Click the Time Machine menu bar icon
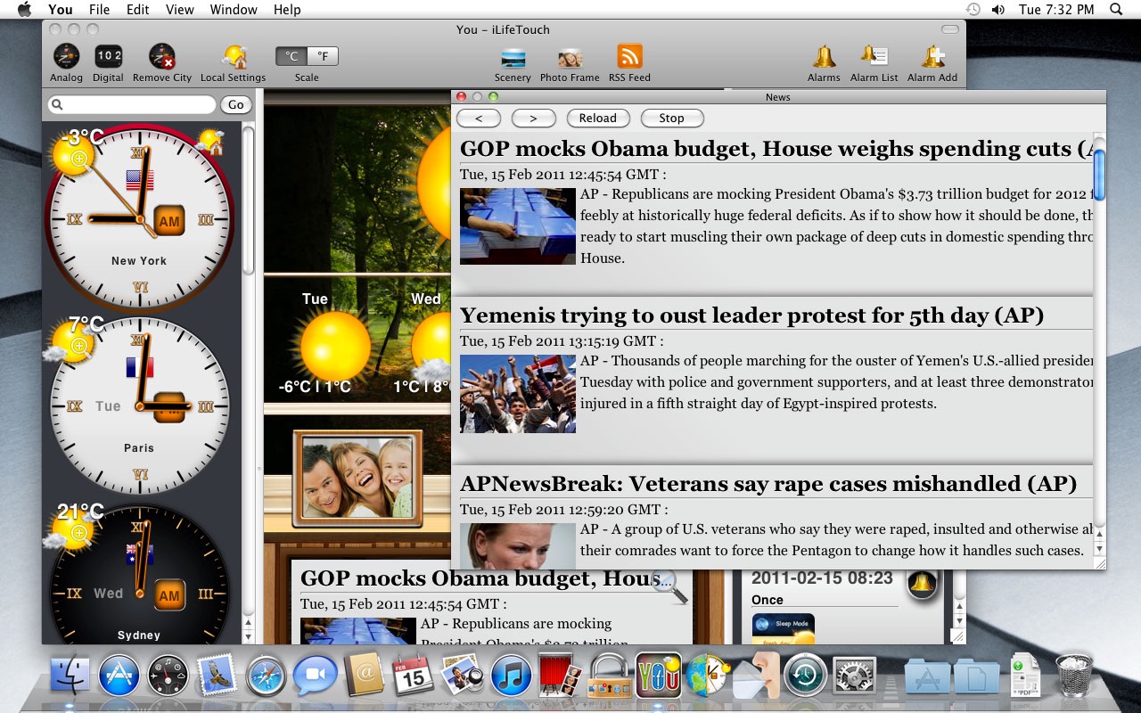The image size is (1141, 713). [x=973, y=10]
